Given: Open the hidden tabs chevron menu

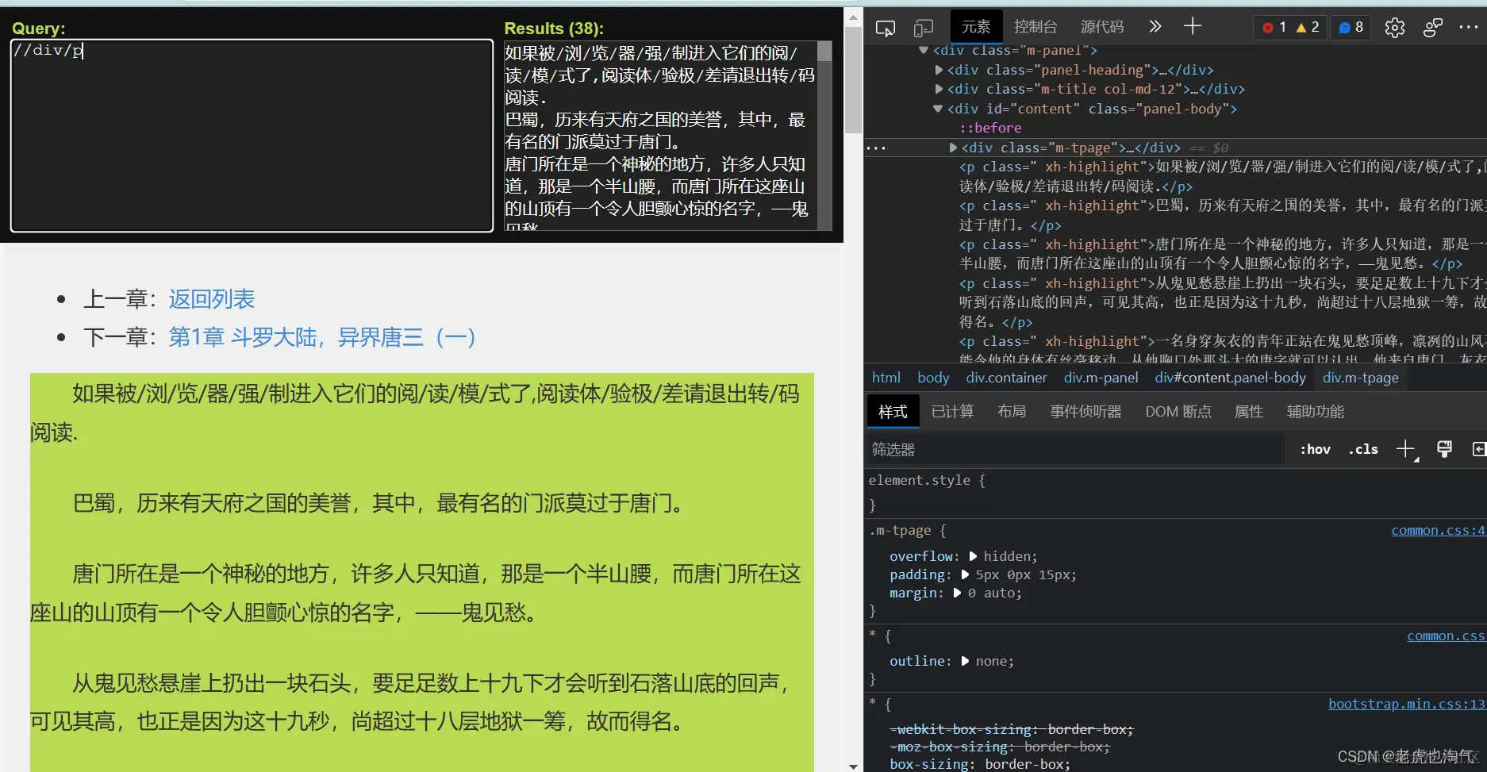Looking at the screenshot, I should coord(1155,26).
